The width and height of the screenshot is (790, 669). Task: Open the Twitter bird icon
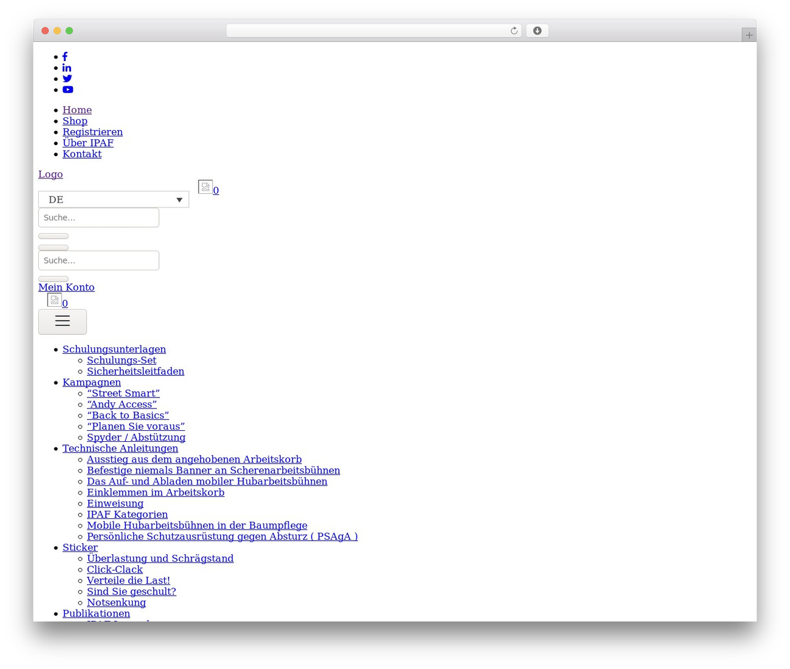[x=67, y=78]
